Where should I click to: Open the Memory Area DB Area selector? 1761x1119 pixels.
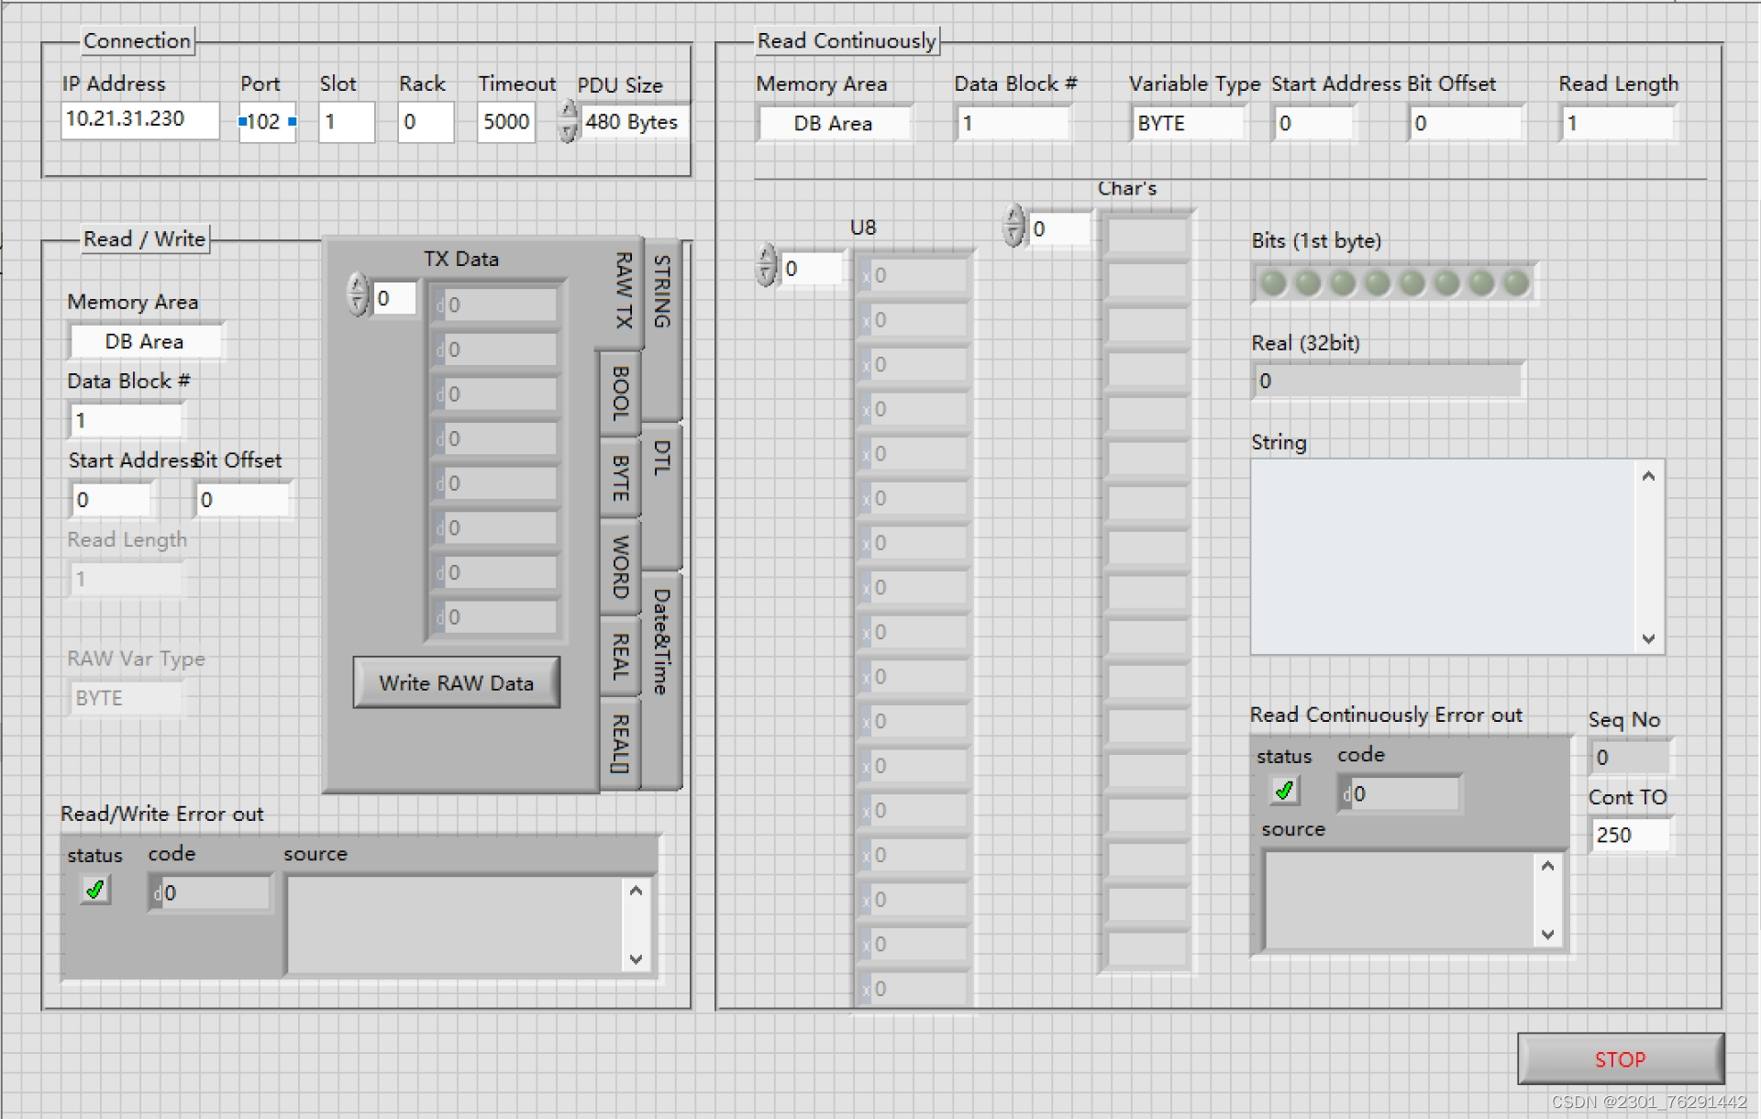tap(833, 123)
